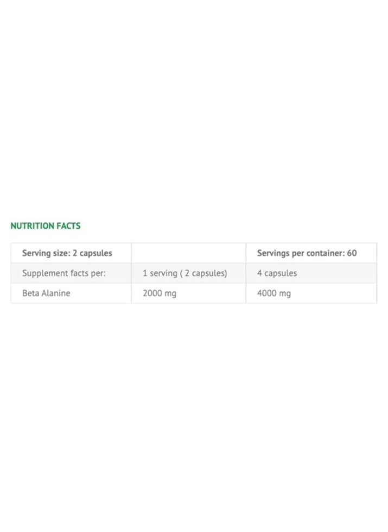Click 'mg' next to the 4000 value
Screen dimensions: 388x532
click(285, 294)
